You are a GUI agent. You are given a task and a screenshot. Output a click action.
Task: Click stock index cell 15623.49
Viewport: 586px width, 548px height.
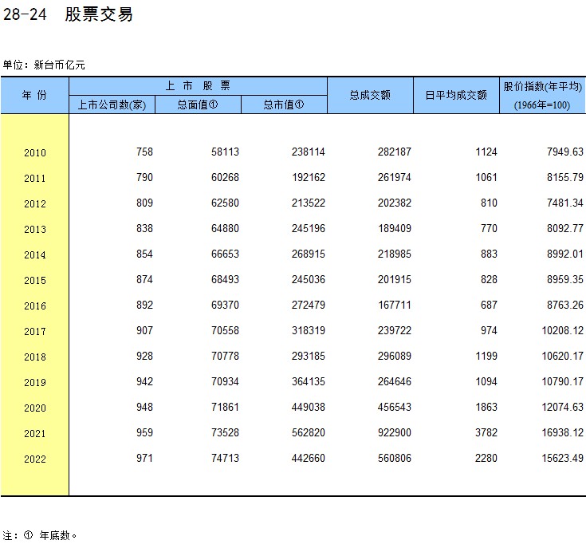562,459
